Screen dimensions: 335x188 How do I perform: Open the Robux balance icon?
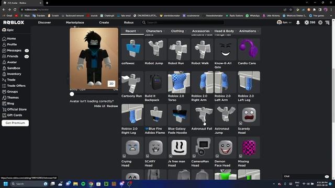coord(307,22)
